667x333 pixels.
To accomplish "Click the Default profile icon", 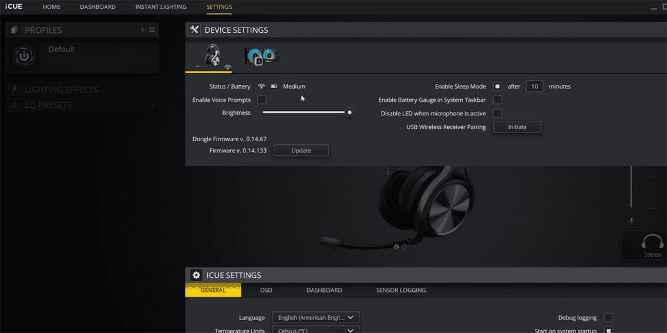I will (24, 56).
